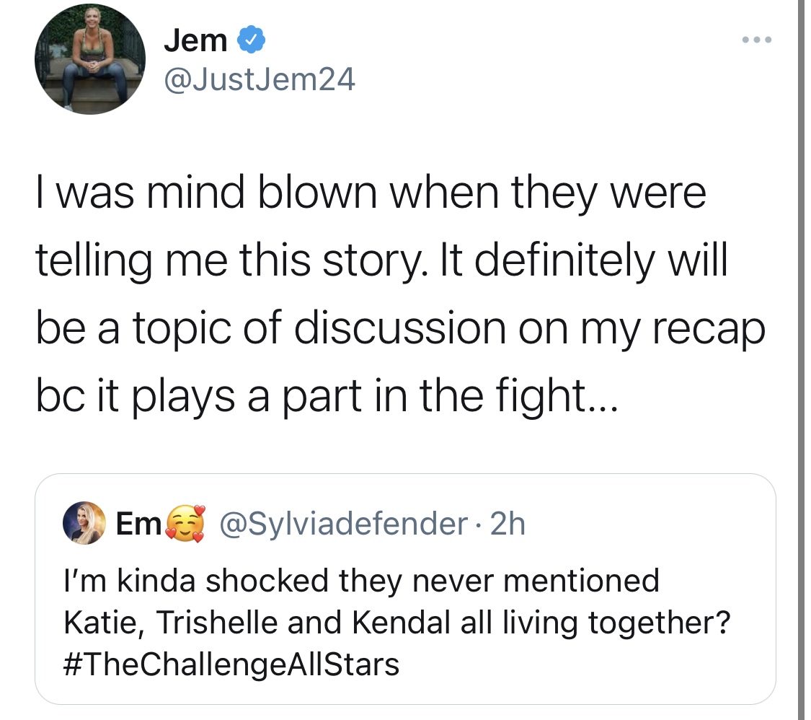Click the @JustJem24 handle
Viewport: 811px width, 720px height.
pos(260,79)
